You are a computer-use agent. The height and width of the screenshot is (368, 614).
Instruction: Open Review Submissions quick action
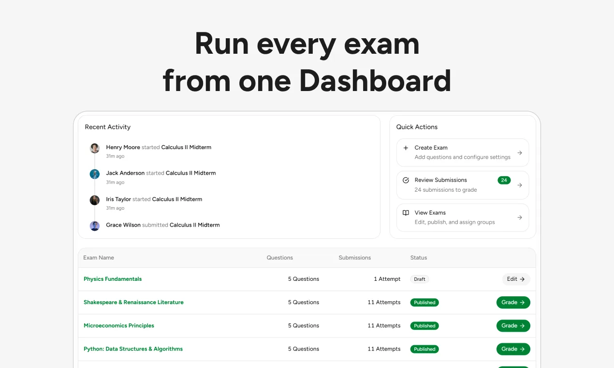click(x=463, y=185)
